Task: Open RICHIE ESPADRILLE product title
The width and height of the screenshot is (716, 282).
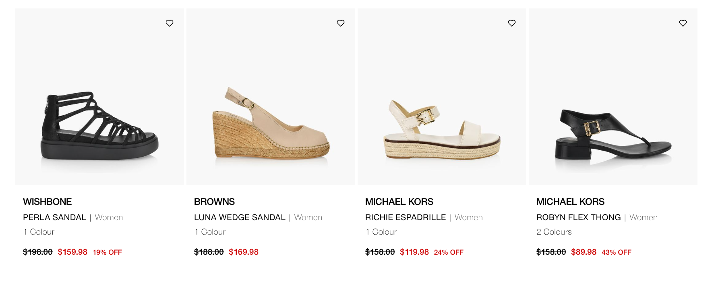Action: point(406,217)
